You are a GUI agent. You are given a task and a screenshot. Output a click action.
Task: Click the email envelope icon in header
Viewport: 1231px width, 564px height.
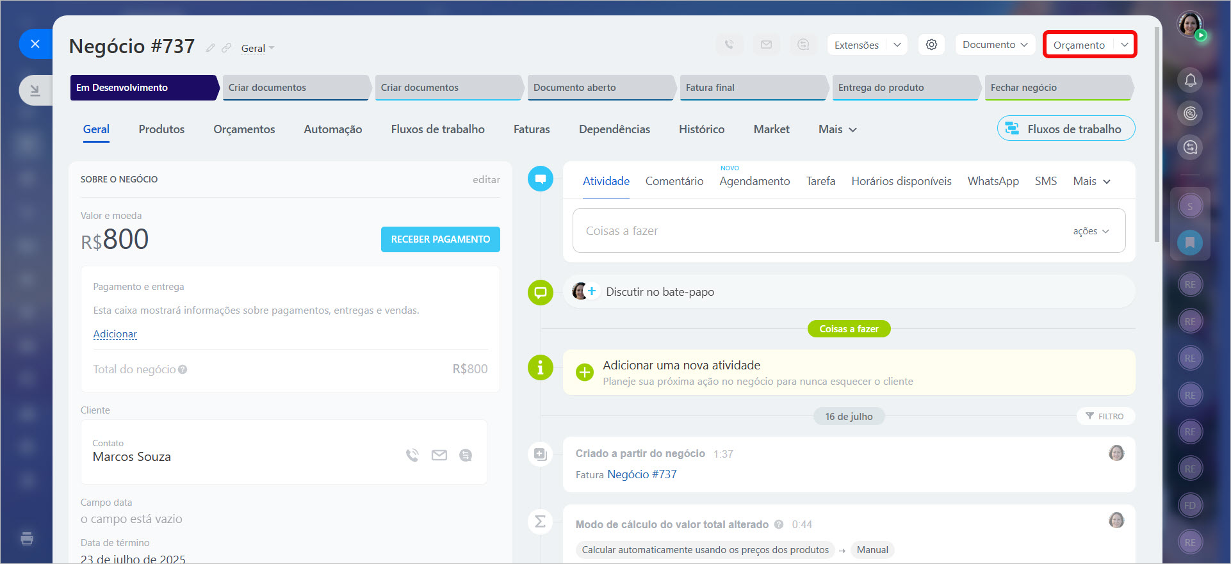pos(766,45)
